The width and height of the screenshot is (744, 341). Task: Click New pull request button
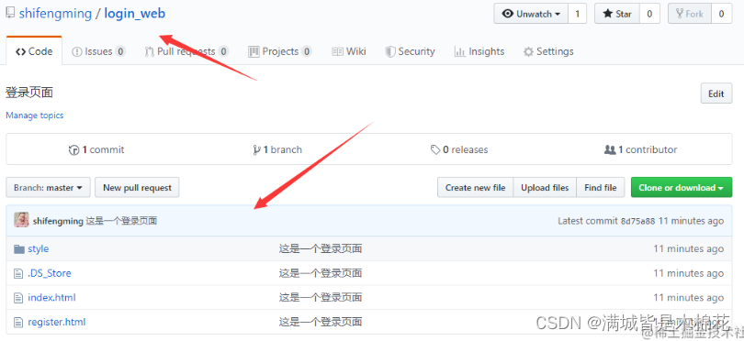[x=137, y=188]
